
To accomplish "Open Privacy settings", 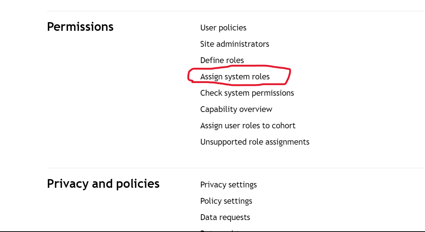I will click(228, 185).
